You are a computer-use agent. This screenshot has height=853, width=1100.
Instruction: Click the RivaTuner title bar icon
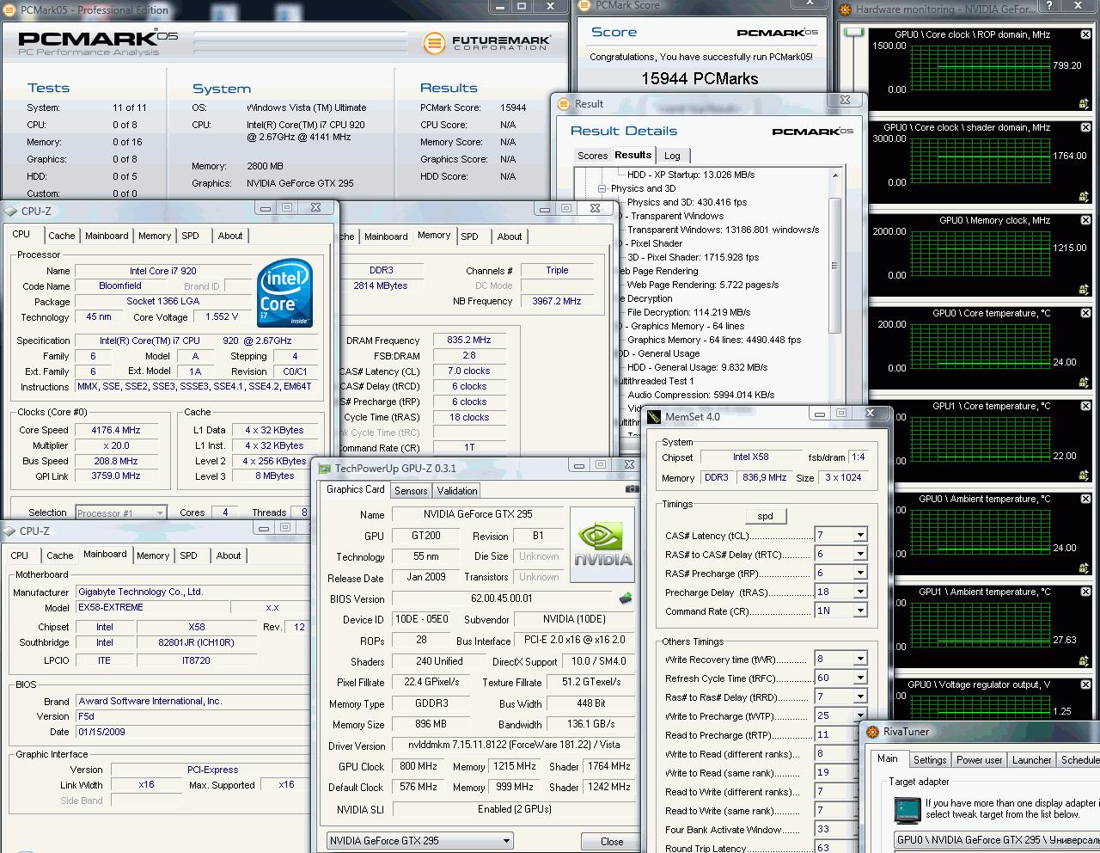(873, 732)
